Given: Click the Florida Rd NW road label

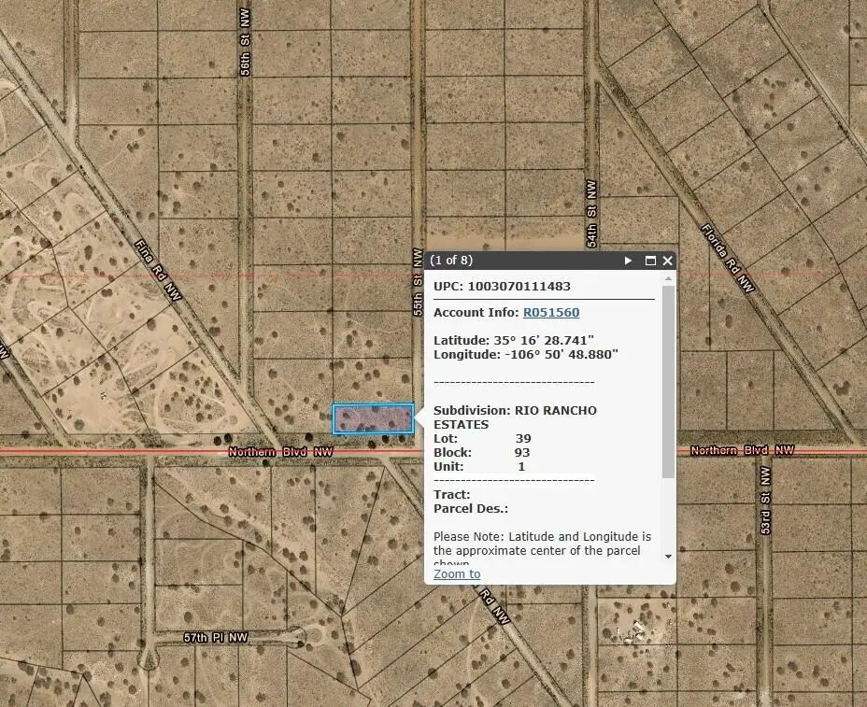Looking at the screenshot, I should tap(728, 256).
